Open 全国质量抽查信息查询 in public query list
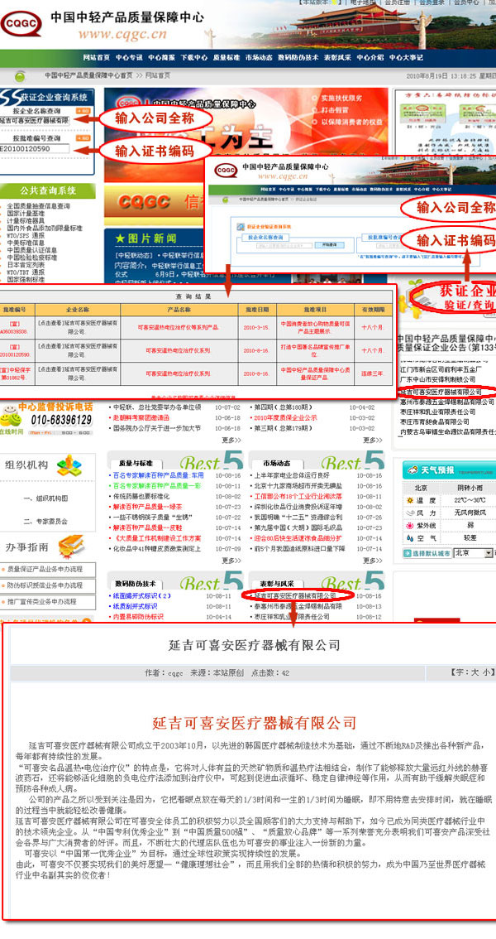 coord(38,206)
